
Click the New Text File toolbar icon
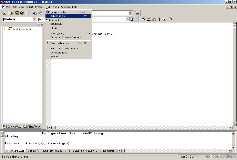click(x=4, y=13)
